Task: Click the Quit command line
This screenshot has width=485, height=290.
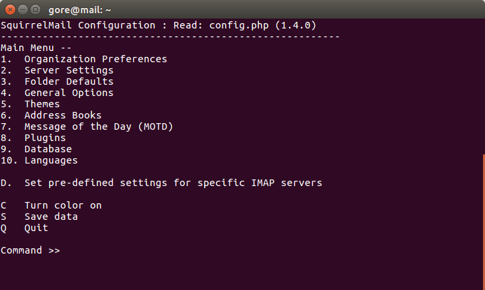Action: tap(36, 228)
